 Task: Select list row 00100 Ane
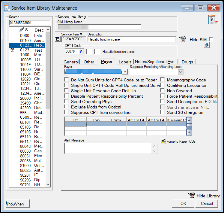27,40
